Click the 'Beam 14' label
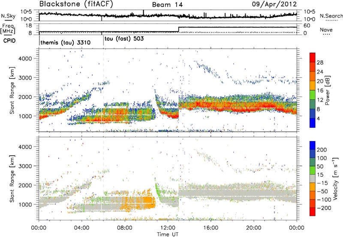Image resolution: width=343 pixels, height=237 pixels. pyautogui.click(x=168, y=5)
